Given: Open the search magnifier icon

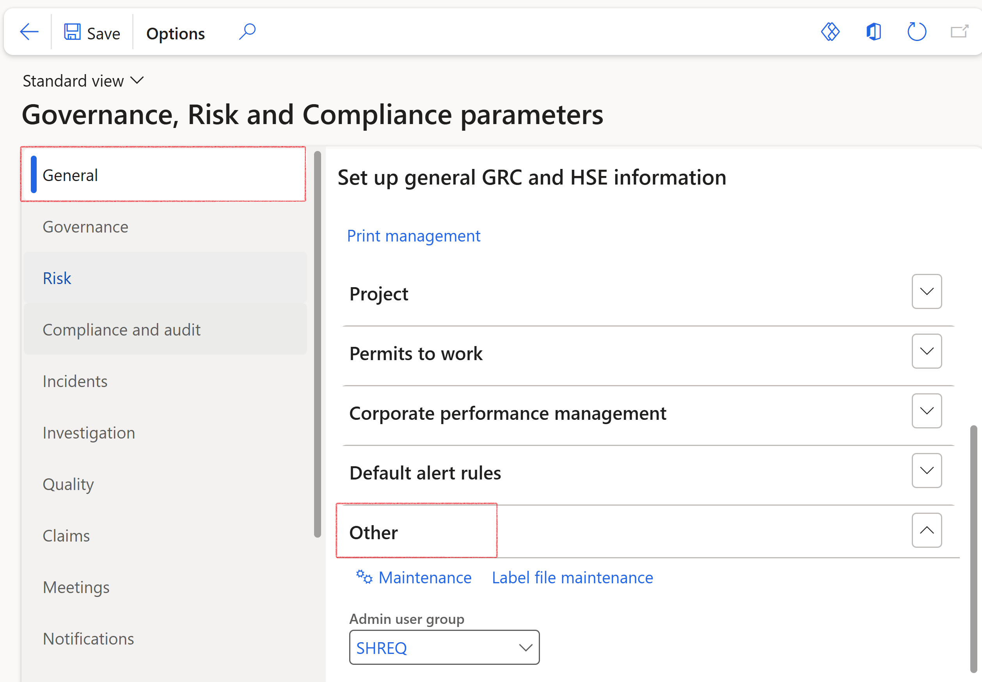Looking at the screenshot, I should point(247,32).
